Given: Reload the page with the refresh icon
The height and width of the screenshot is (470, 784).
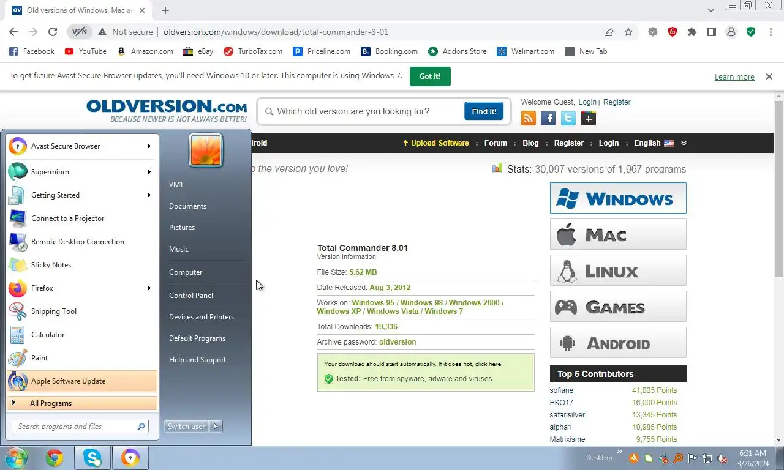Looking at the screenshot, I should tap(53, 32).
